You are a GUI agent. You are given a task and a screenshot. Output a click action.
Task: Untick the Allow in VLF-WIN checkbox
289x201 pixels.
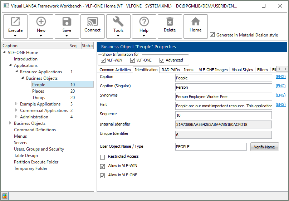(103, 166)
